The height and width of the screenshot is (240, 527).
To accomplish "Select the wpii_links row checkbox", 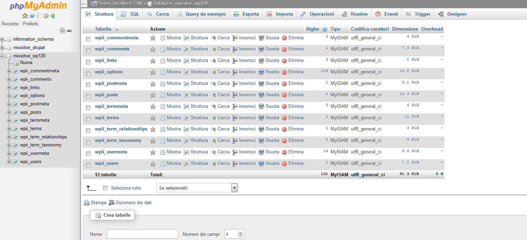I will click(x=88, y=62).
